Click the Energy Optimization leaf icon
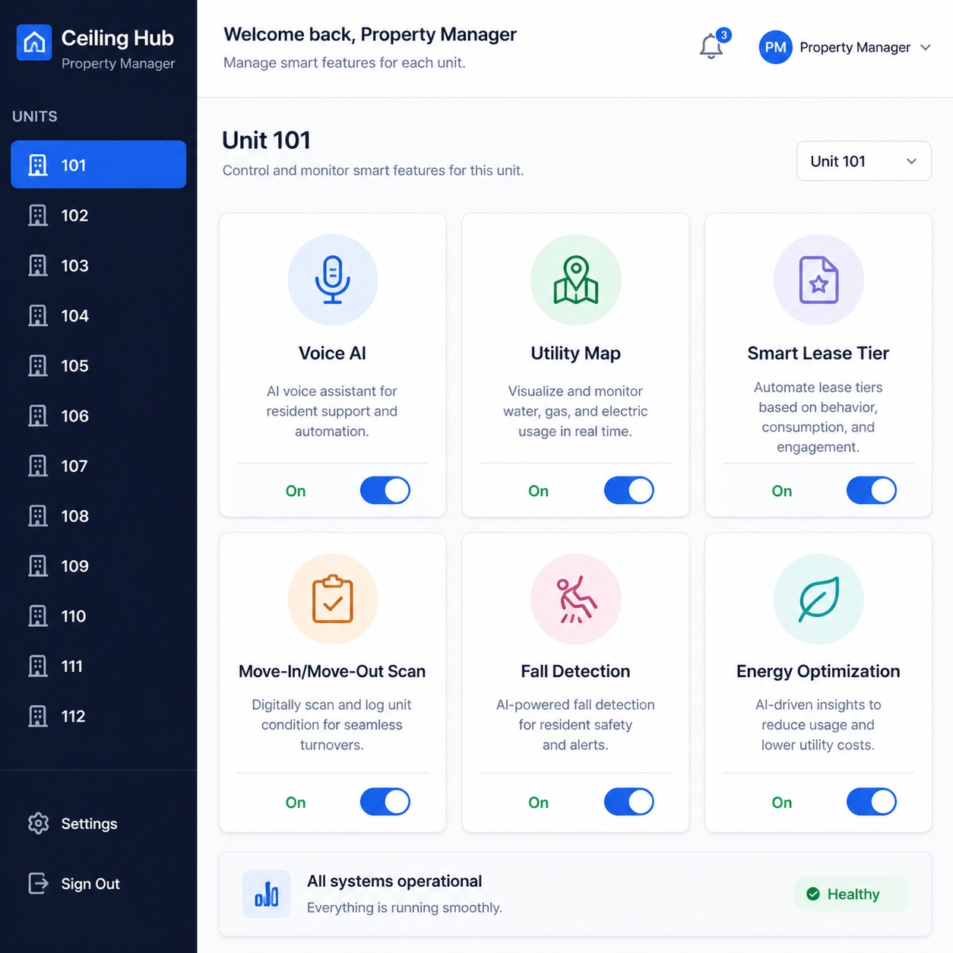 (x=818, y=599)
